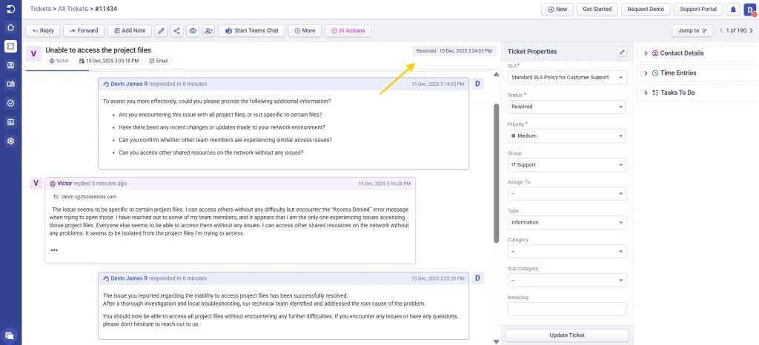
Task: Expand Time Entries section
Action: tap(695, 73)
